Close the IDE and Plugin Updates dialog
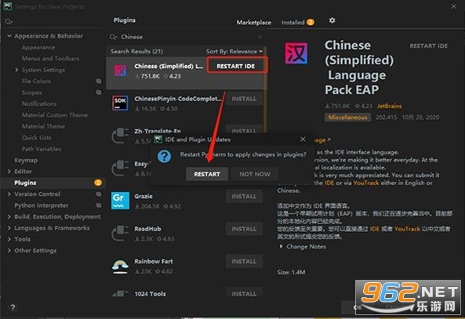 pos(303,139)
